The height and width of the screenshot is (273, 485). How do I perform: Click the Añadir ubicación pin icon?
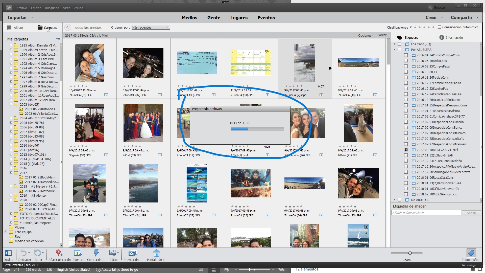[x=59, y=253]
